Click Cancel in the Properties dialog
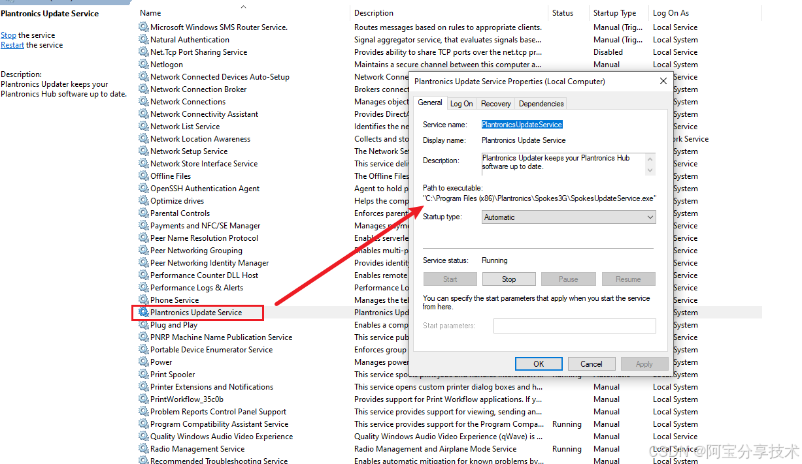 point(592,364)
